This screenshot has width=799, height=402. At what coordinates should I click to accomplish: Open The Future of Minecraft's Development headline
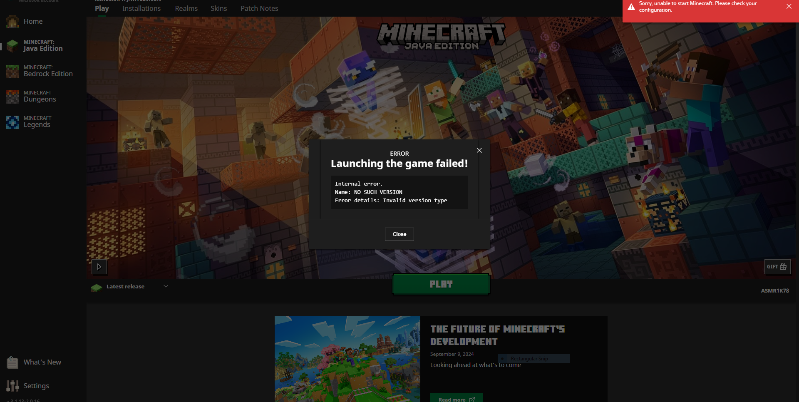coord(498,335)
